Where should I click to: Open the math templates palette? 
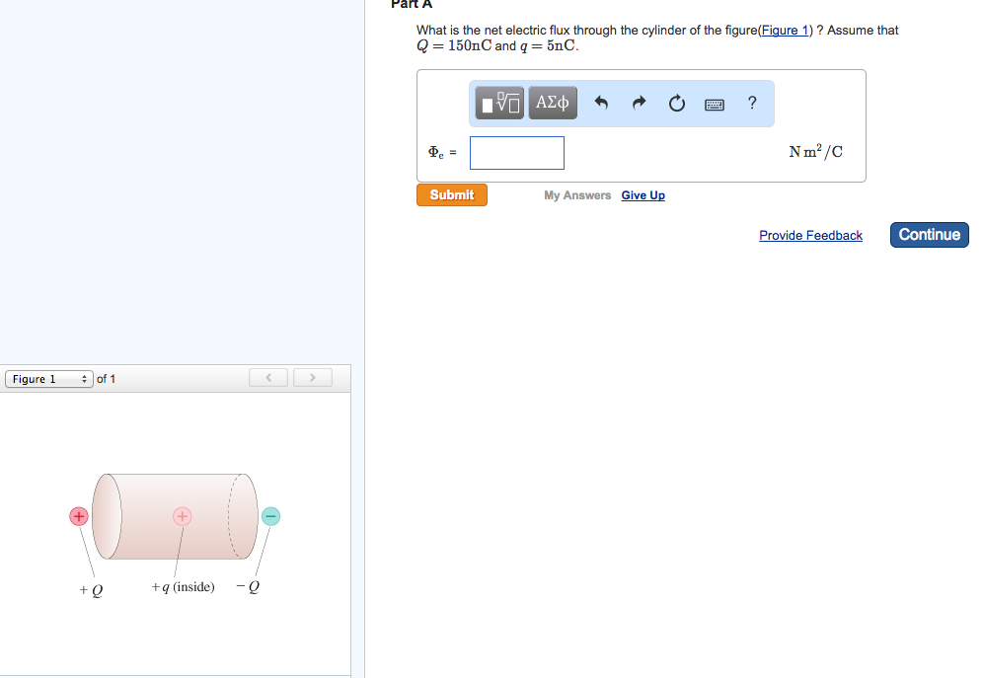click(x=498, y=102)
